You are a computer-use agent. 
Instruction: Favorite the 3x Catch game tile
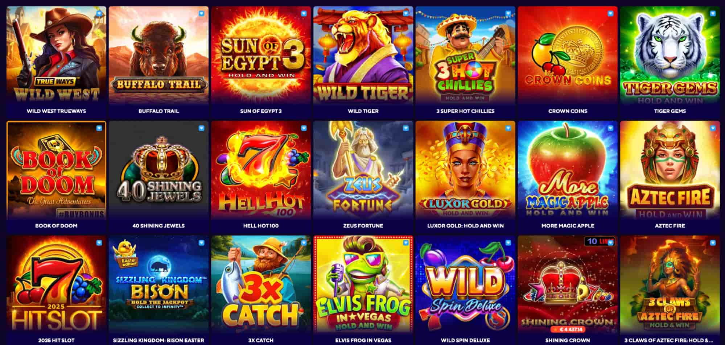(304, 243)
